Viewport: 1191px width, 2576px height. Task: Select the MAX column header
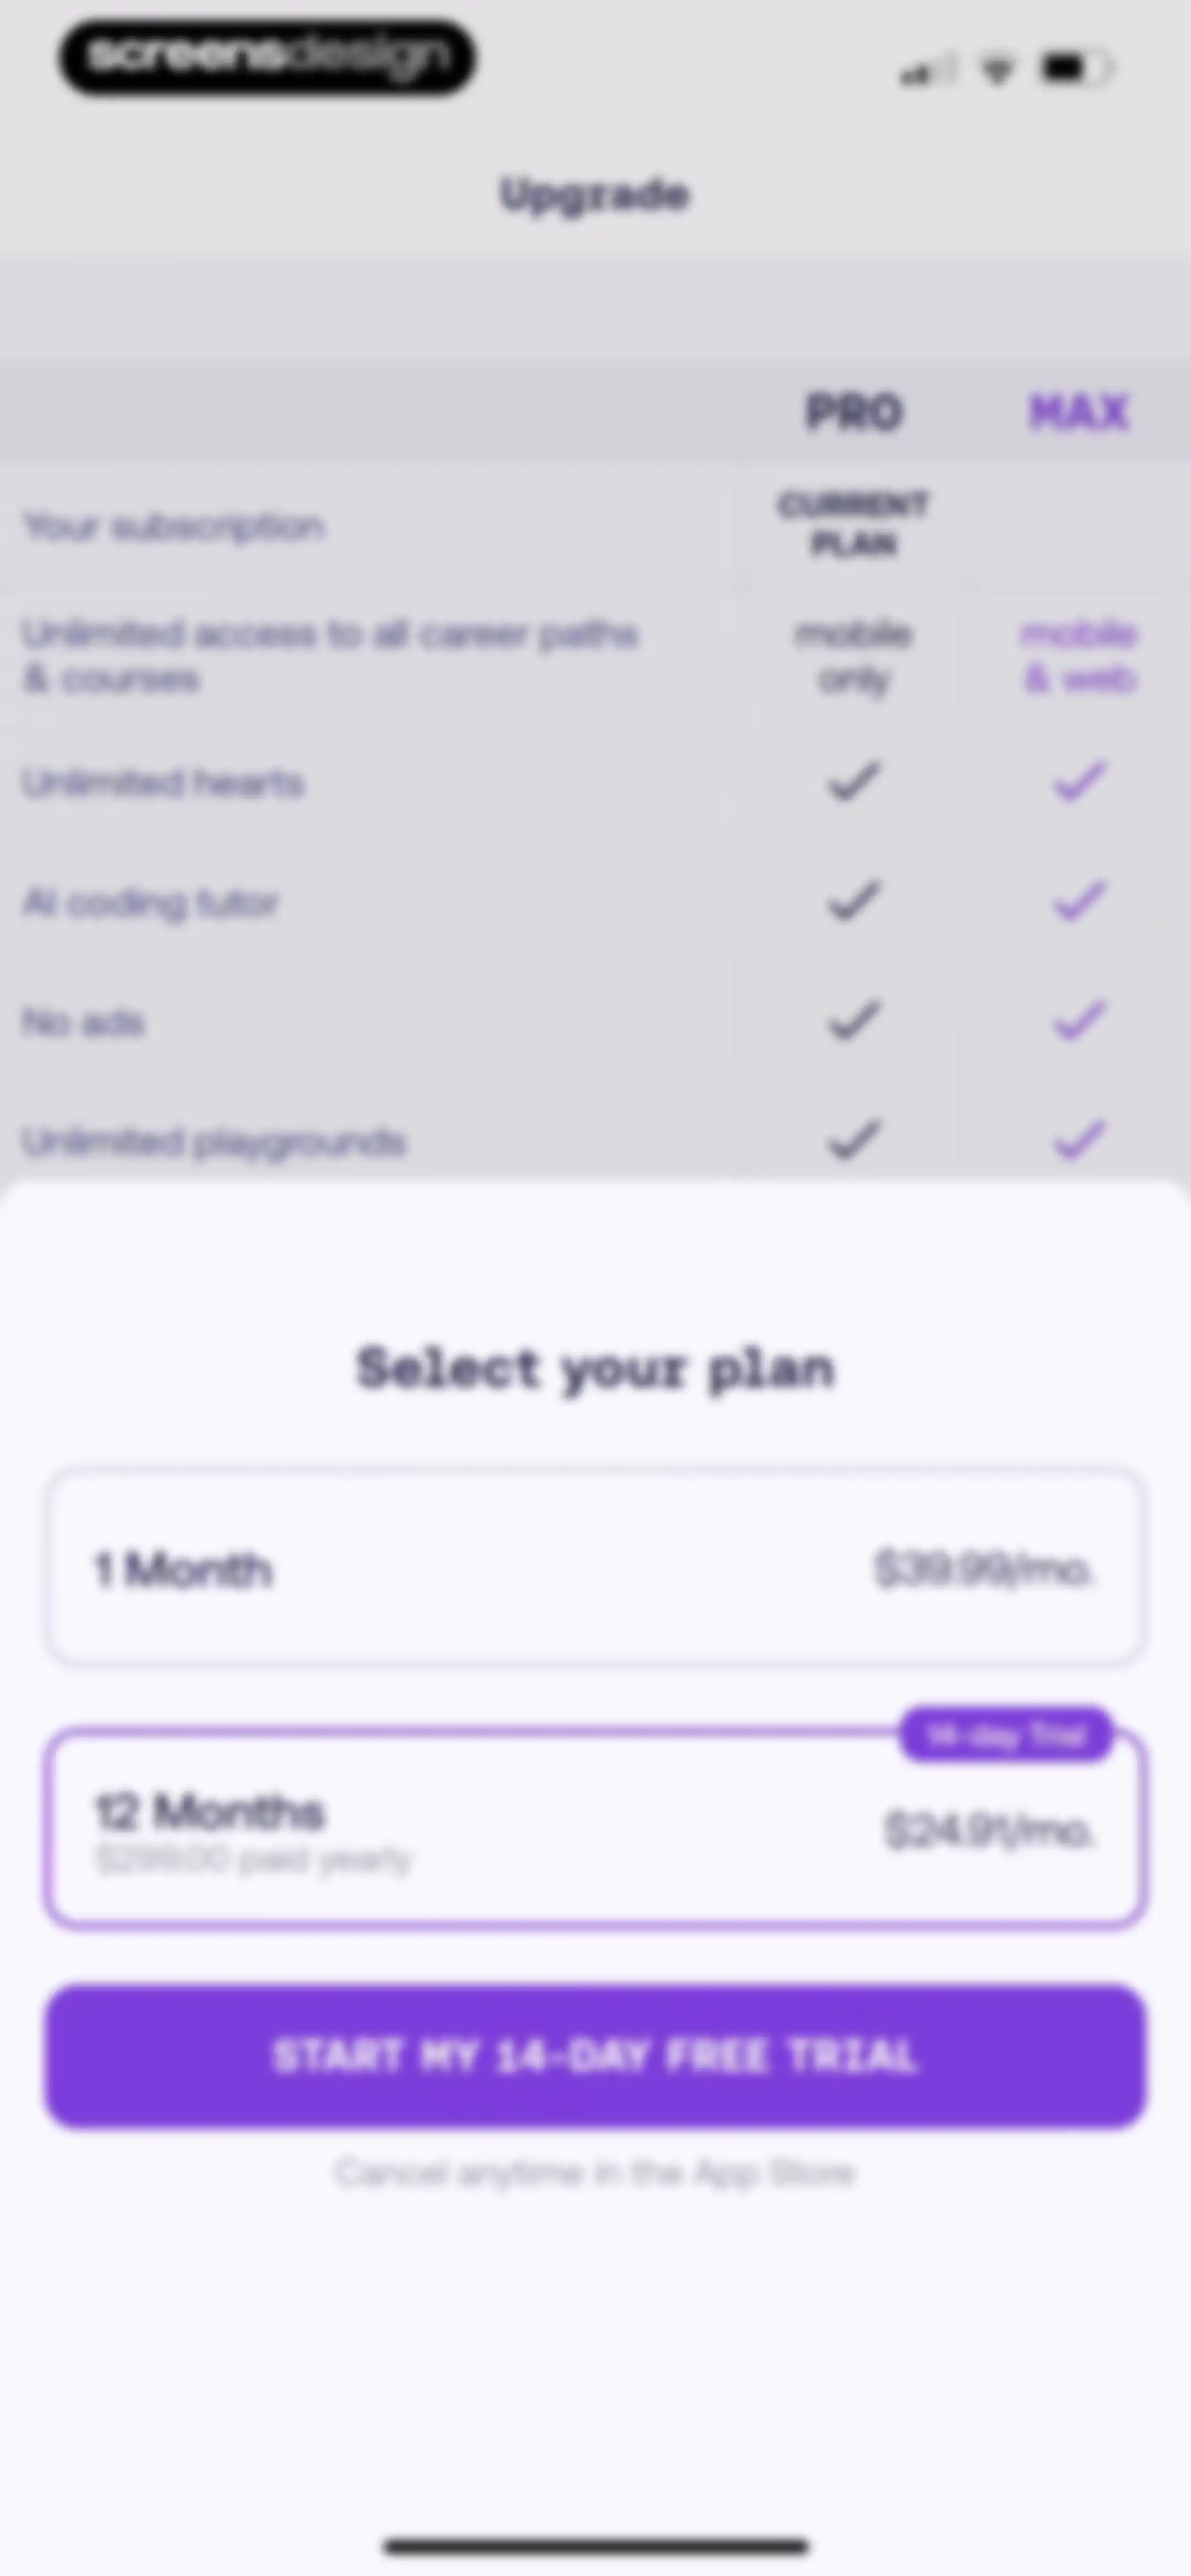(1079, 412)
